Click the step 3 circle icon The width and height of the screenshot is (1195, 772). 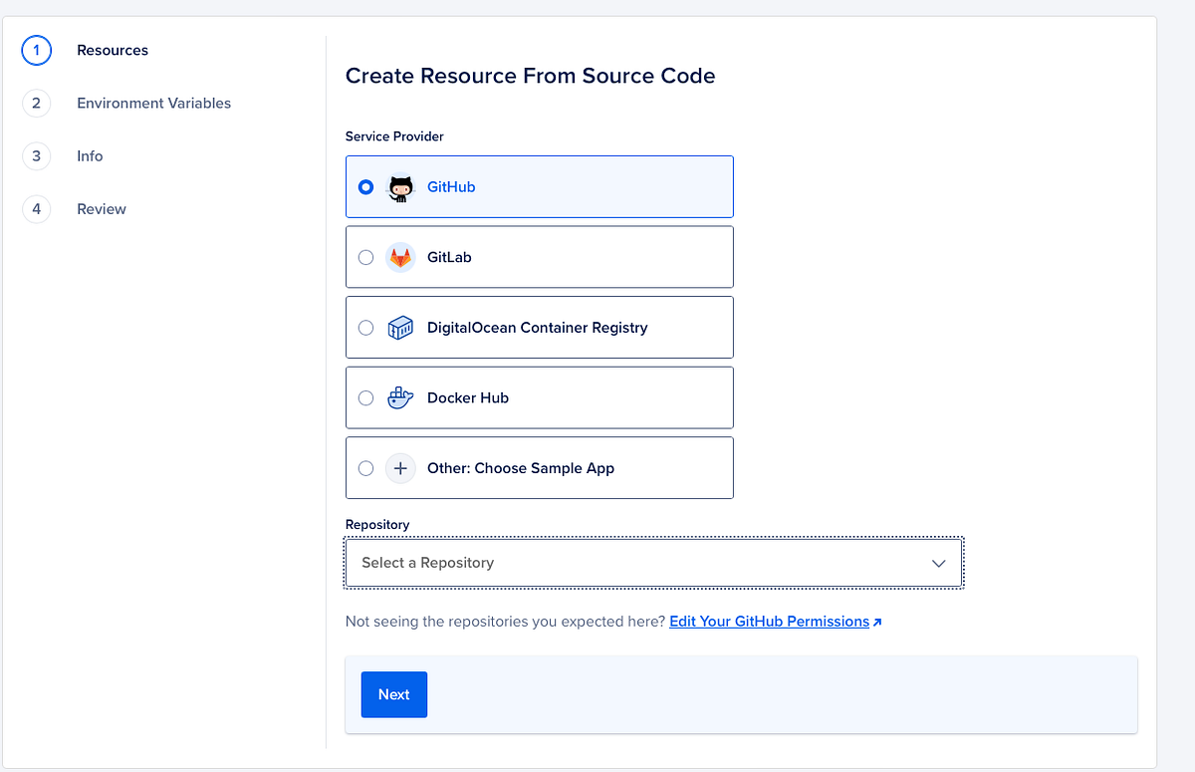36,155
